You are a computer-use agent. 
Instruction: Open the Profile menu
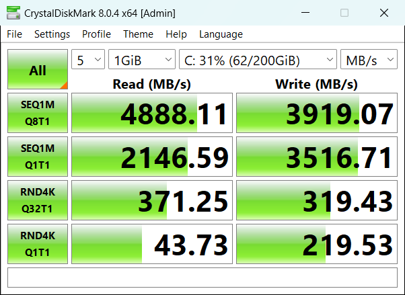click(x=96, y=34)
